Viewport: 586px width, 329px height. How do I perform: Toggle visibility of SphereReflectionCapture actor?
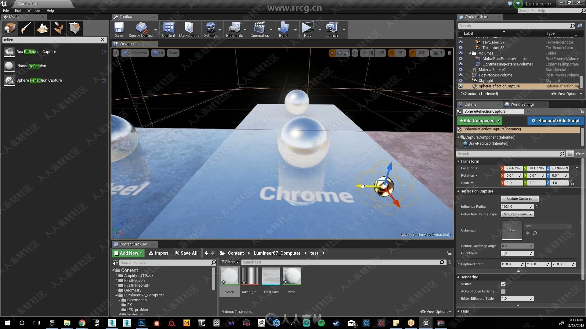tap(461, 86)
